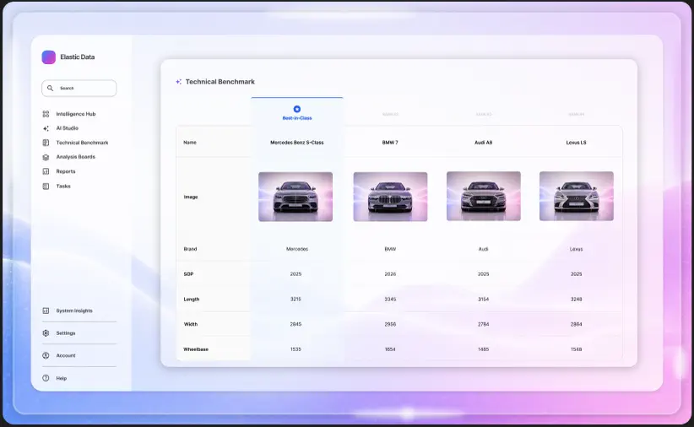Click the Lexus Width value 2864
694x427 pixels.
577,324
